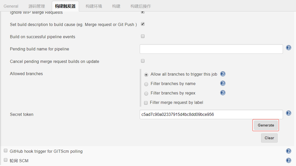Click the Generate secret token button

(x=266, y=125)
